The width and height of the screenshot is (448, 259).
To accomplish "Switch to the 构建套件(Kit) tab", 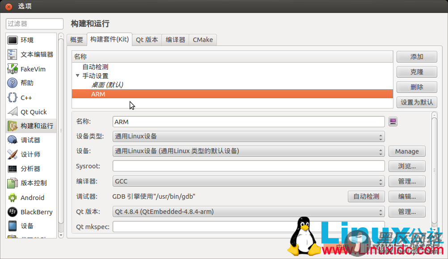I will (x=110, y=39).
